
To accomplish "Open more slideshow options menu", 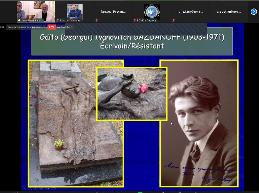I will 53,188.
